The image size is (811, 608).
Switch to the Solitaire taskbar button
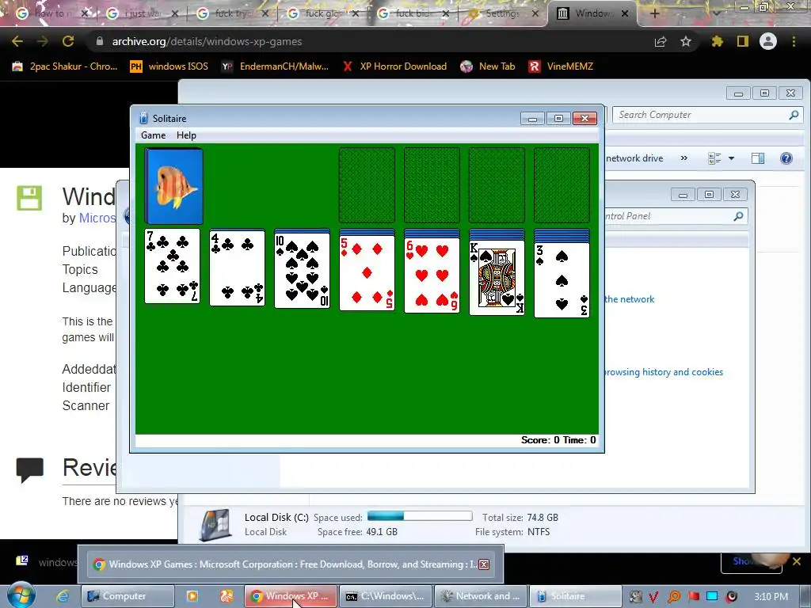[x=575, y=596]
